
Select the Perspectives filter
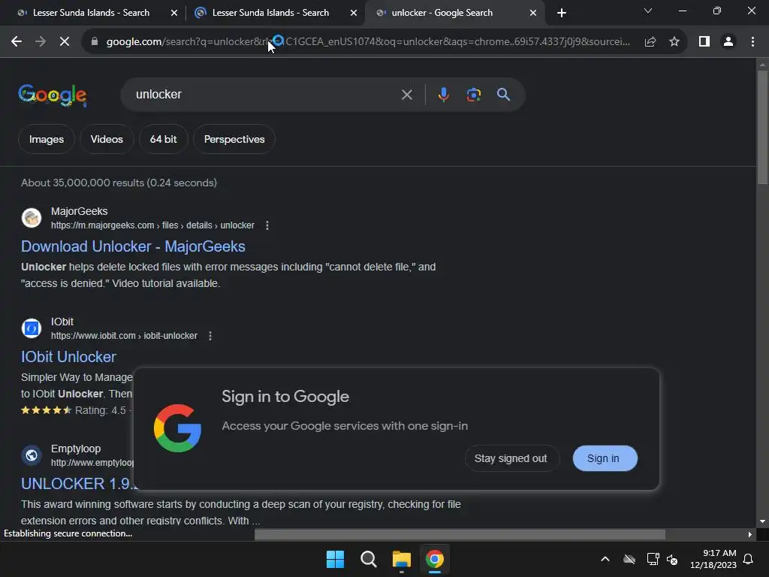(234, 139)
